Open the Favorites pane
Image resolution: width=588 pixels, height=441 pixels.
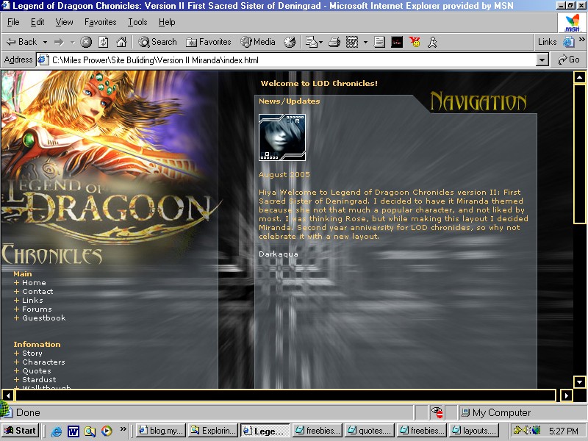point(209,42)
